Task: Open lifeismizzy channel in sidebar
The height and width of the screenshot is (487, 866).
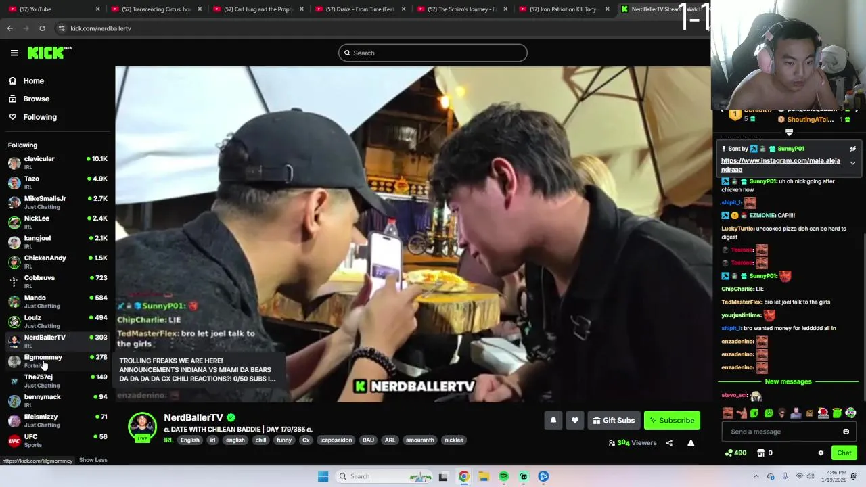Action: [x=58, y=420]
